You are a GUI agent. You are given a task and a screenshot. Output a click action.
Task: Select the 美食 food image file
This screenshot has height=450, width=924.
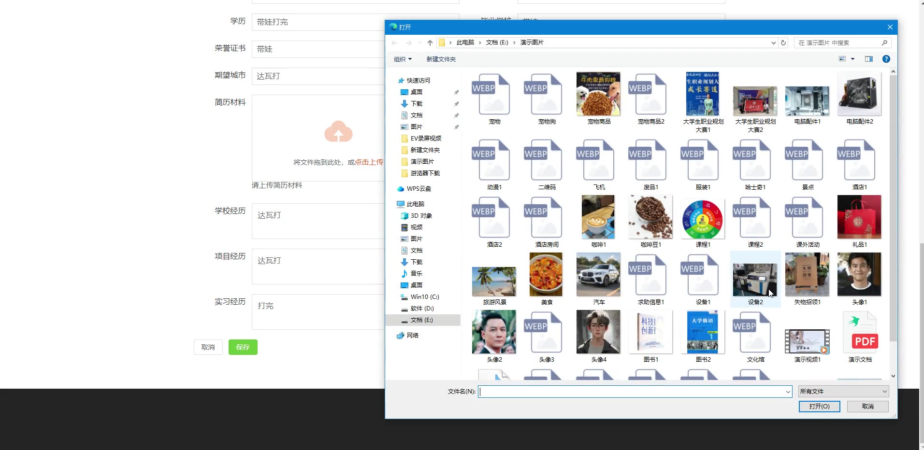tap(546, 274)
